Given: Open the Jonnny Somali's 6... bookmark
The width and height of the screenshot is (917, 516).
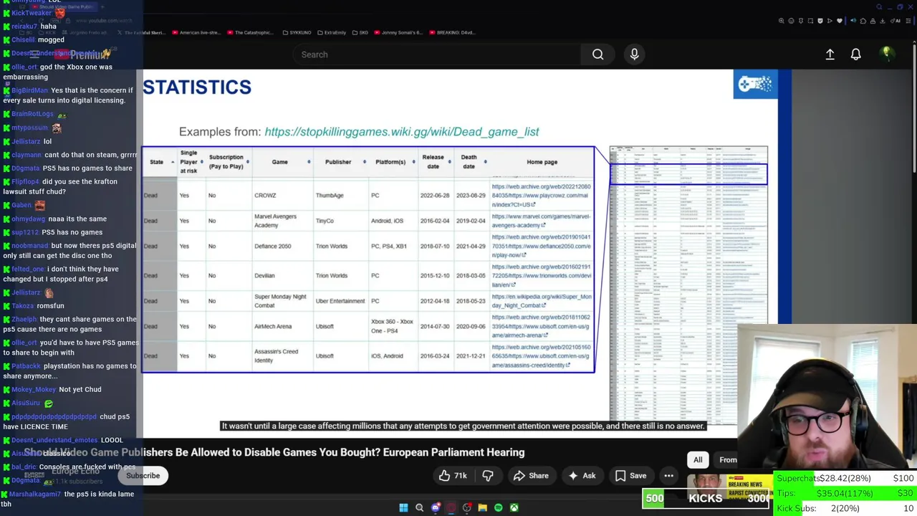Looking at the screenshot, I should (398, 32).
